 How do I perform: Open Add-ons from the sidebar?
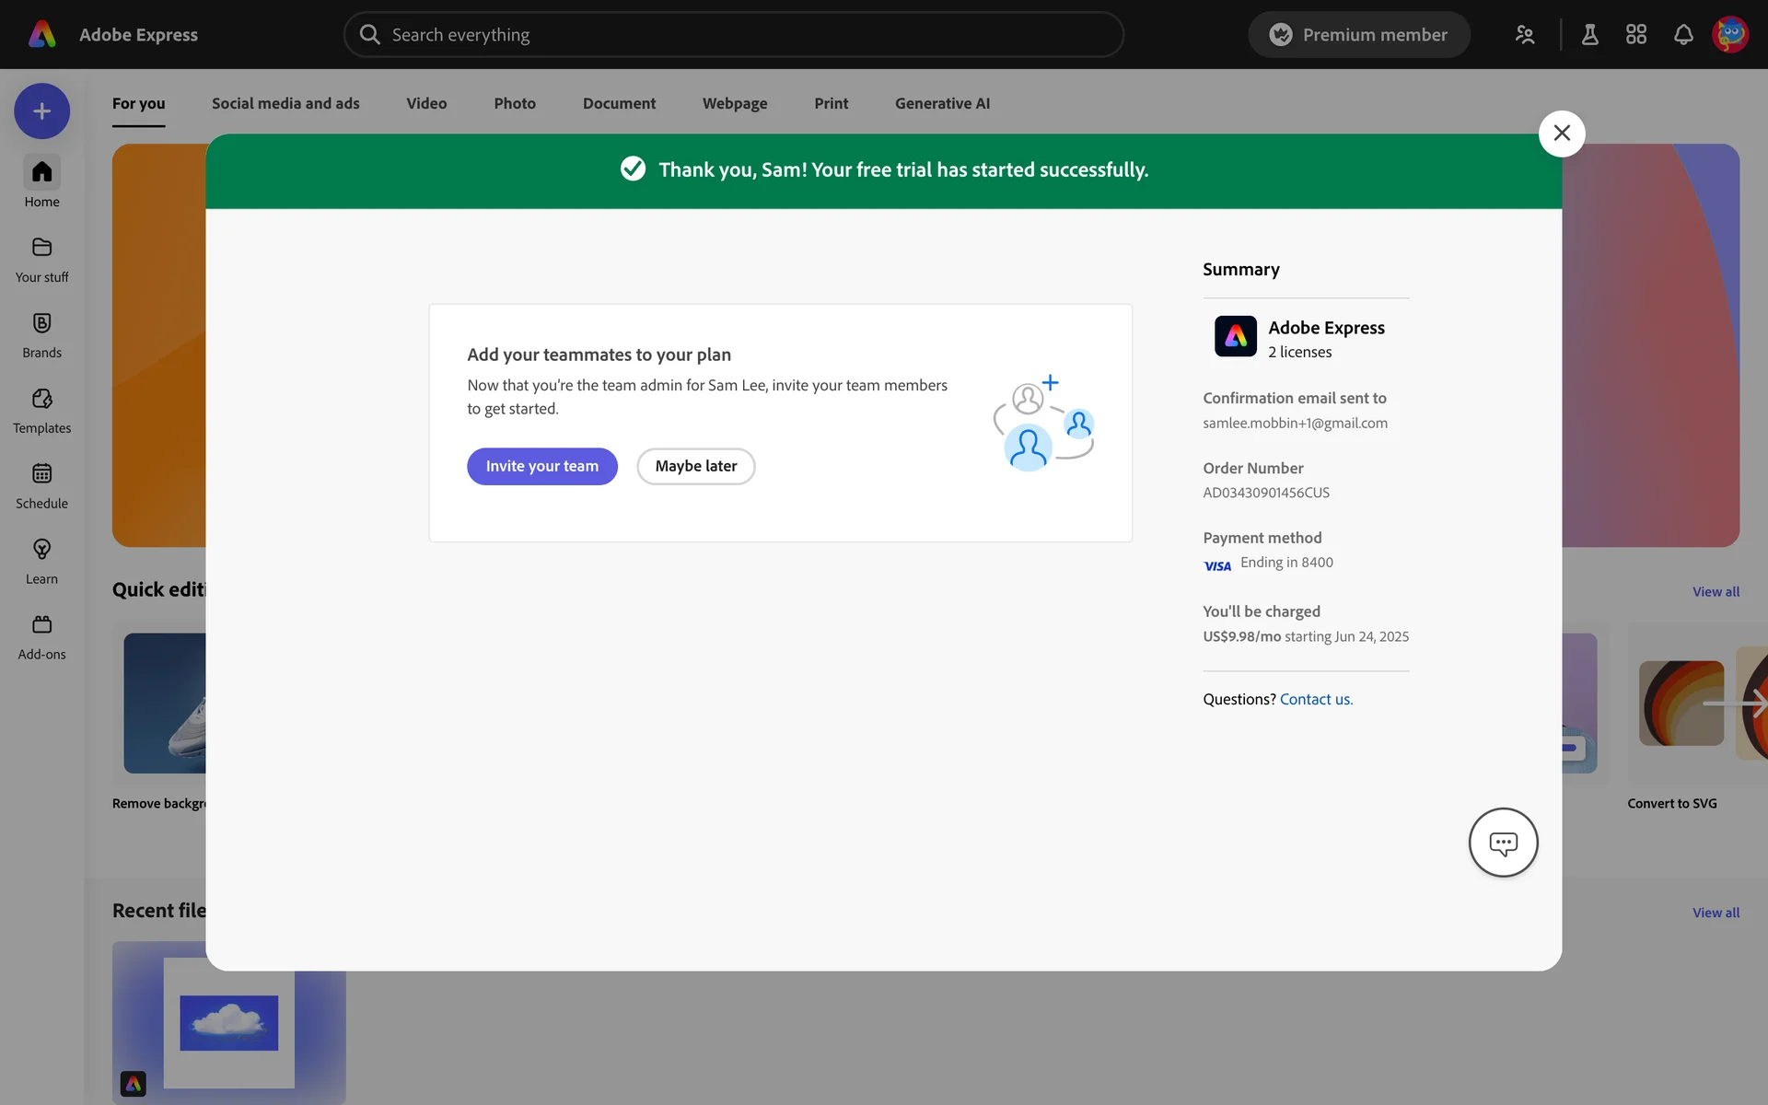pyautogui.click(x=41, y=636)
